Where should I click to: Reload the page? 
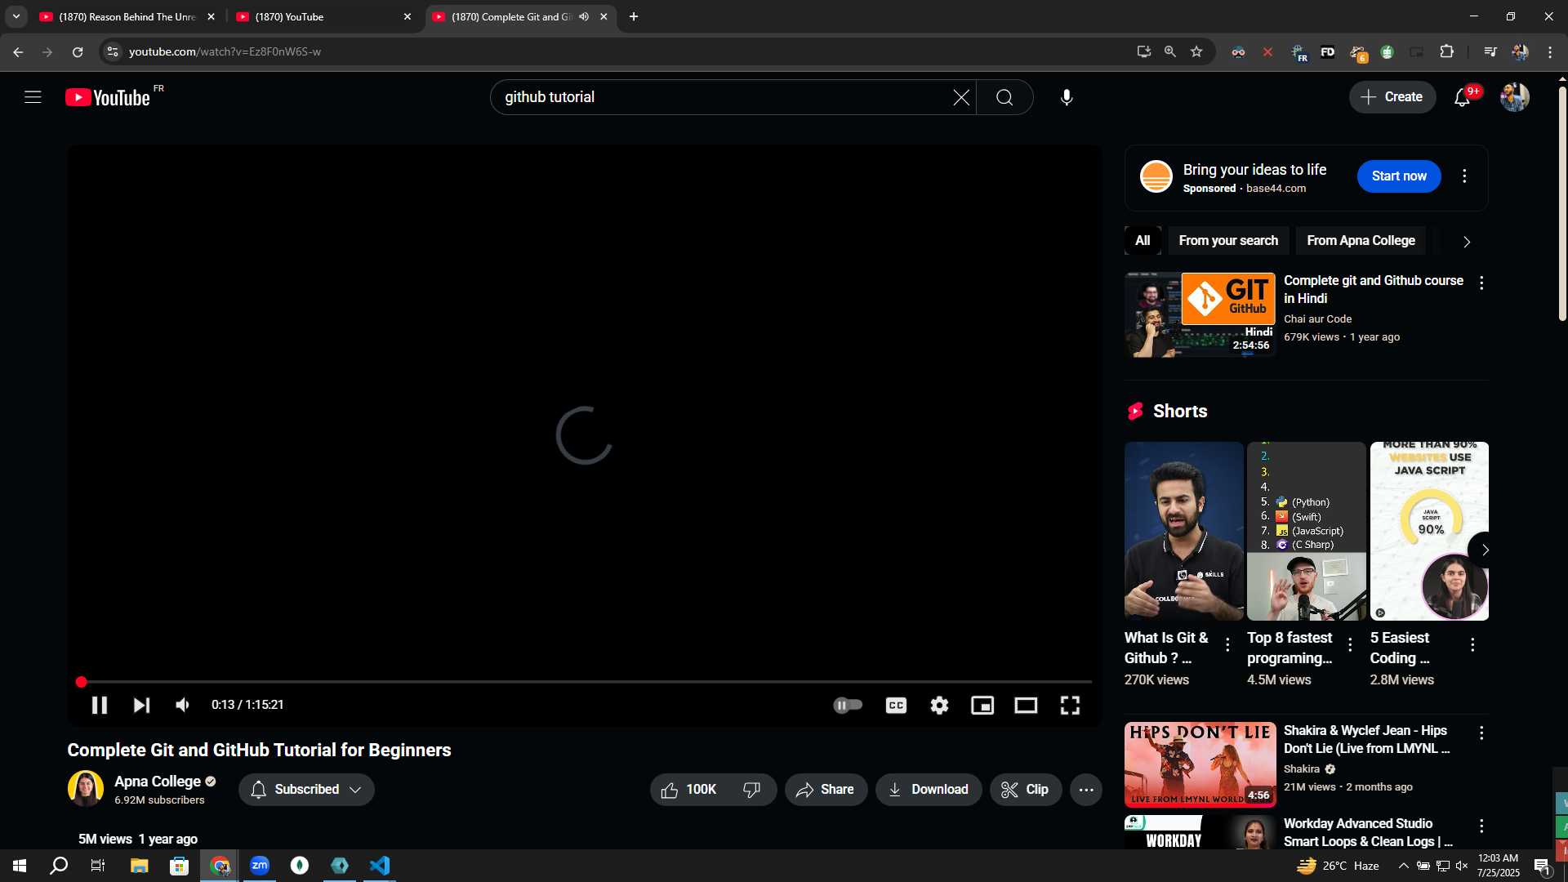tap(78, 52)
